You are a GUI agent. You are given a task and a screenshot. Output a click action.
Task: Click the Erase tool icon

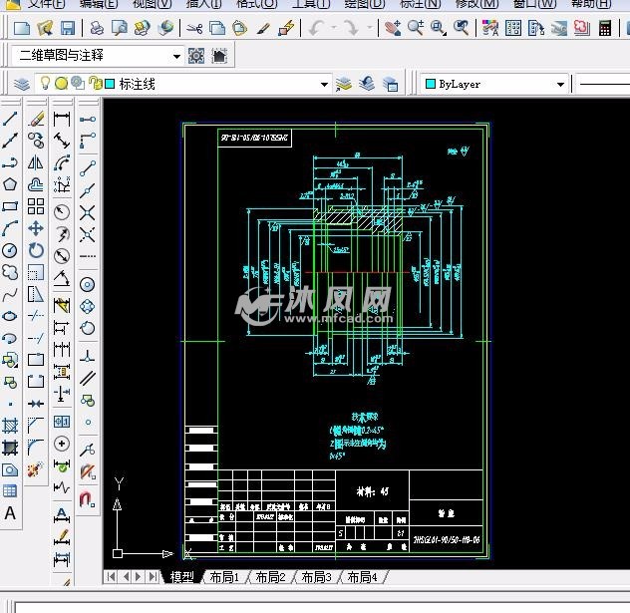click(x=36, y=119)
